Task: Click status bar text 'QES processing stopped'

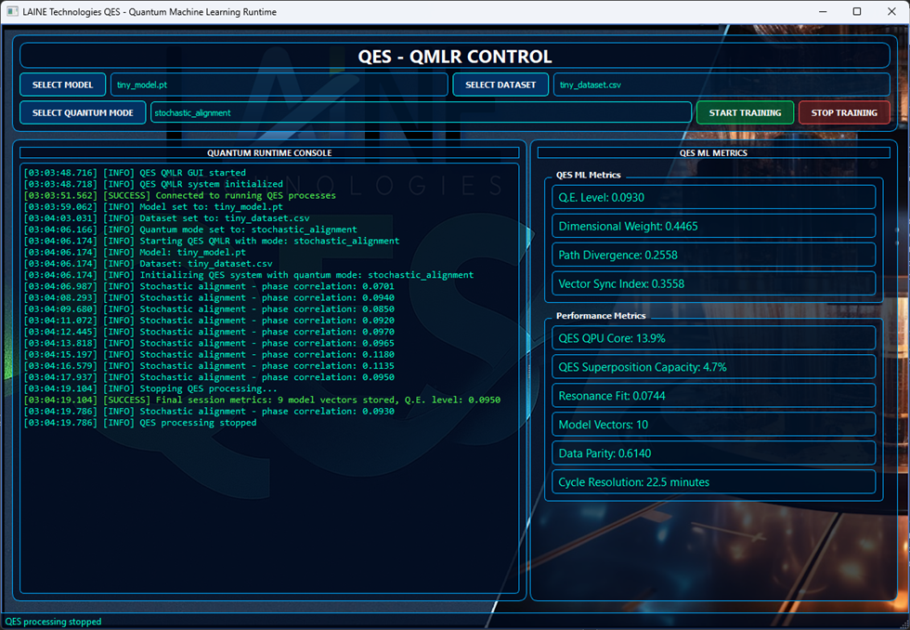Action: [54, 622]
